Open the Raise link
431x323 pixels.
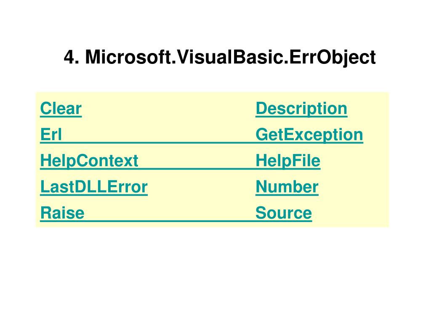tap(62, 213)
